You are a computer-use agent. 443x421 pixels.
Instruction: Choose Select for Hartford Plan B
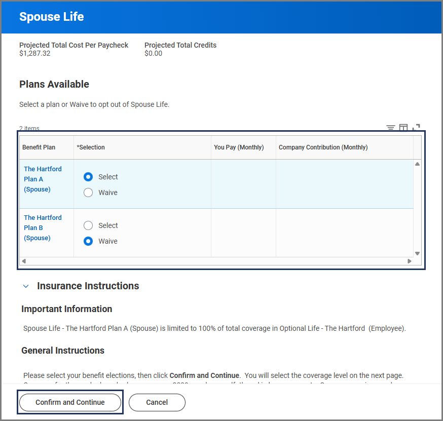tap(88, 225)
